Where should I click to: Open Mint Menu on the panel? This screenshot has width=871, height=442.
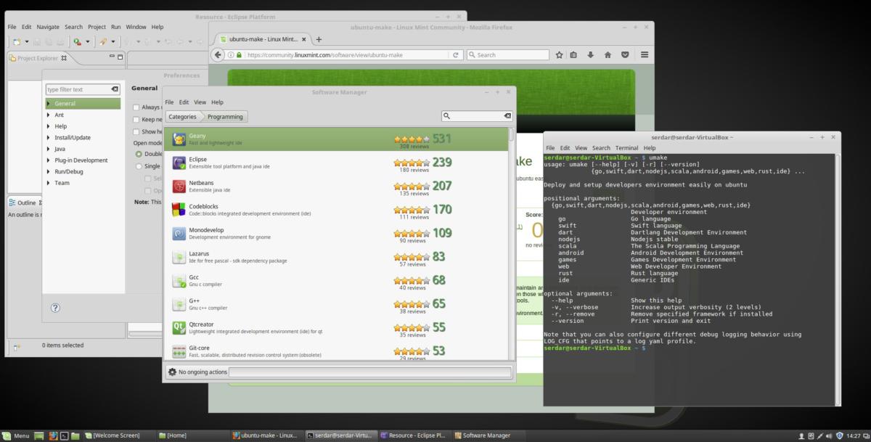pos(16,435)
